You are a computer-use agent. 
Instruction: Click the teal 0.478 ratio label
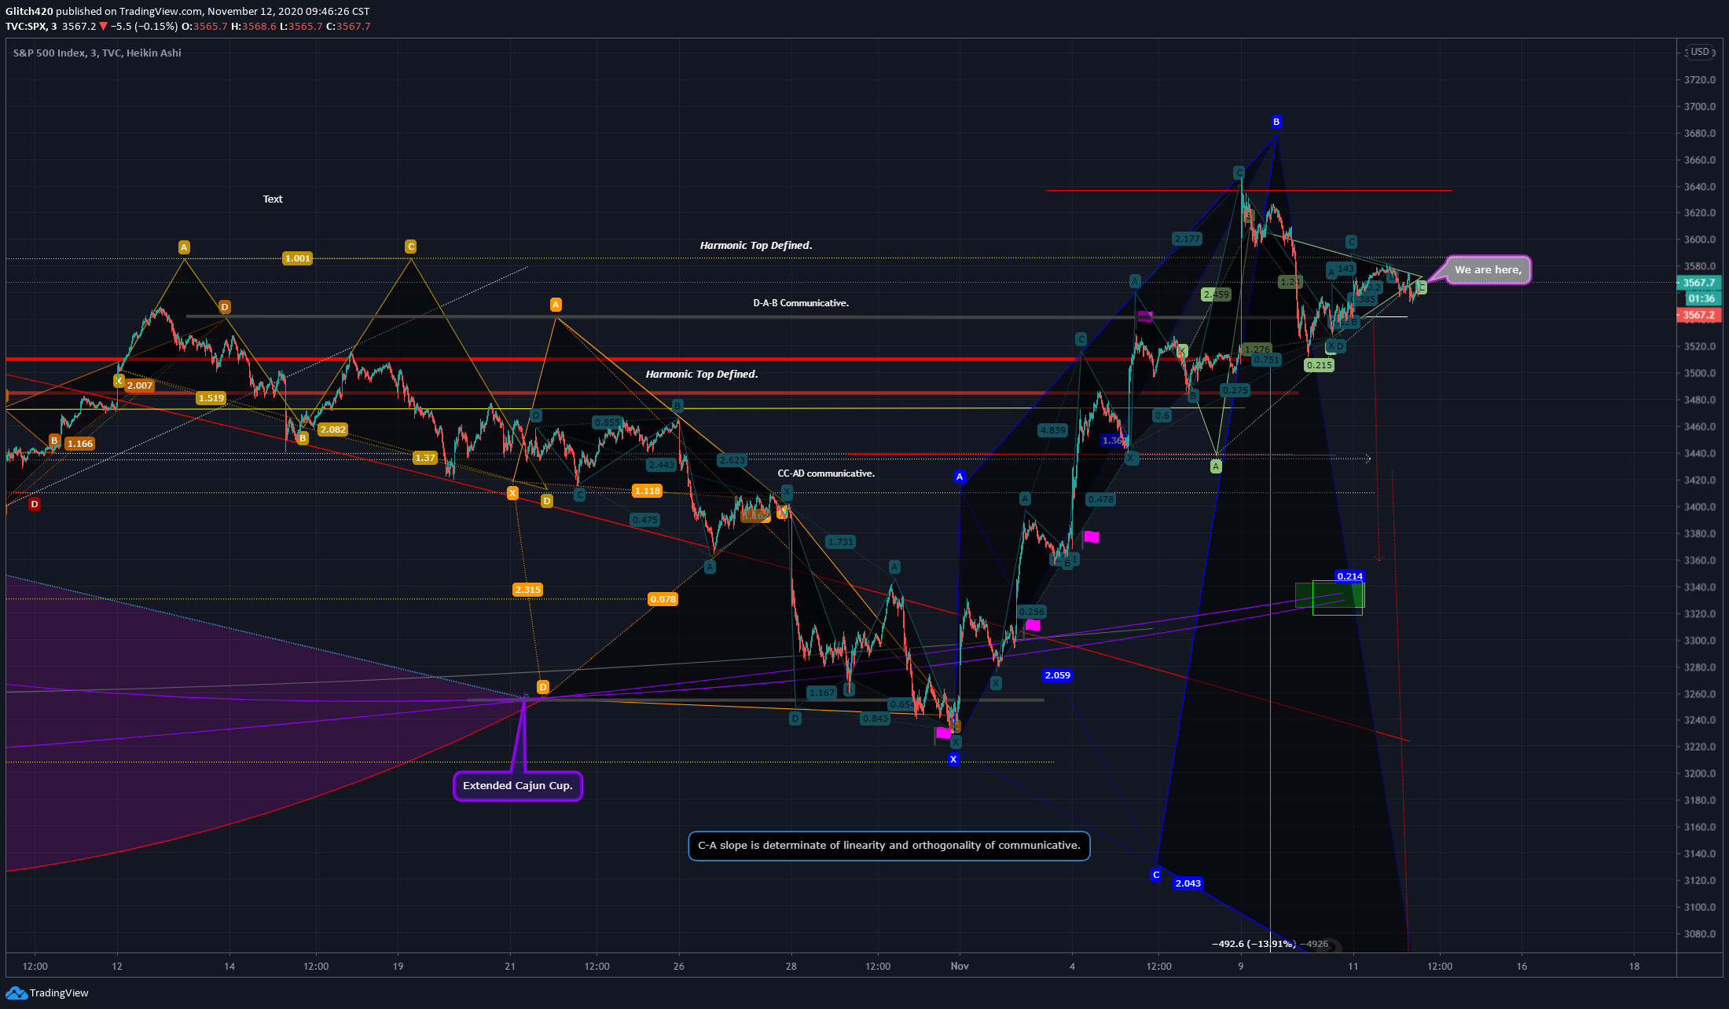click(x=1100, y=499)
